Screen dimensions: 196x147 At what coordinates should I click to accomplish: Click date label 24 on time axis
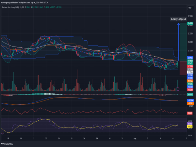(x=59, y=139)
